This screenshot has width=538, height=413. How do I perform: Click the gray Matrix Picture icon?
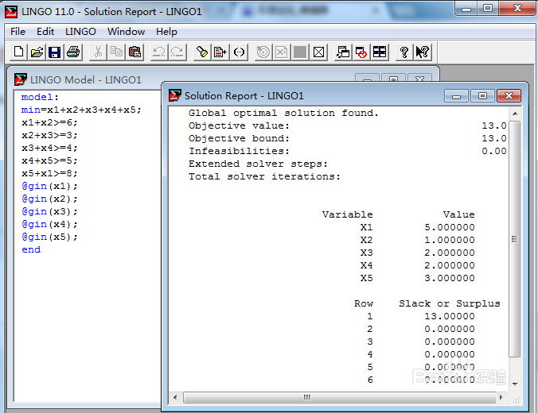click(300, 52)
